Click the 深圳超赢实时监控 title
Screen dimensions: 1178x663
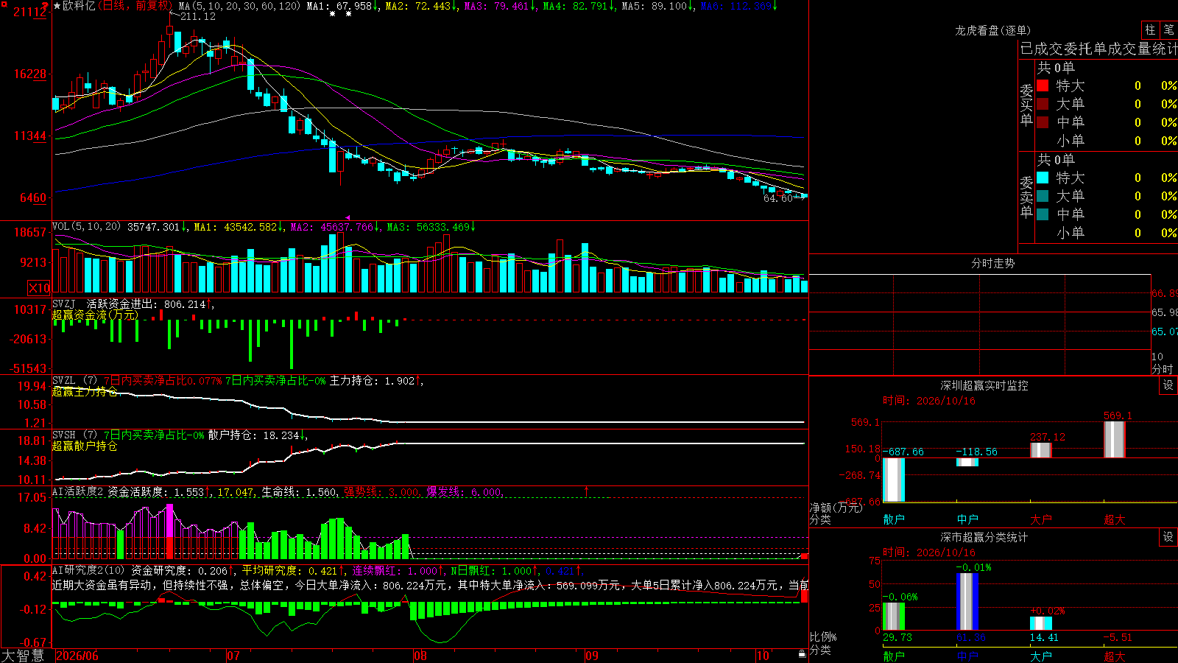[984, 385]
